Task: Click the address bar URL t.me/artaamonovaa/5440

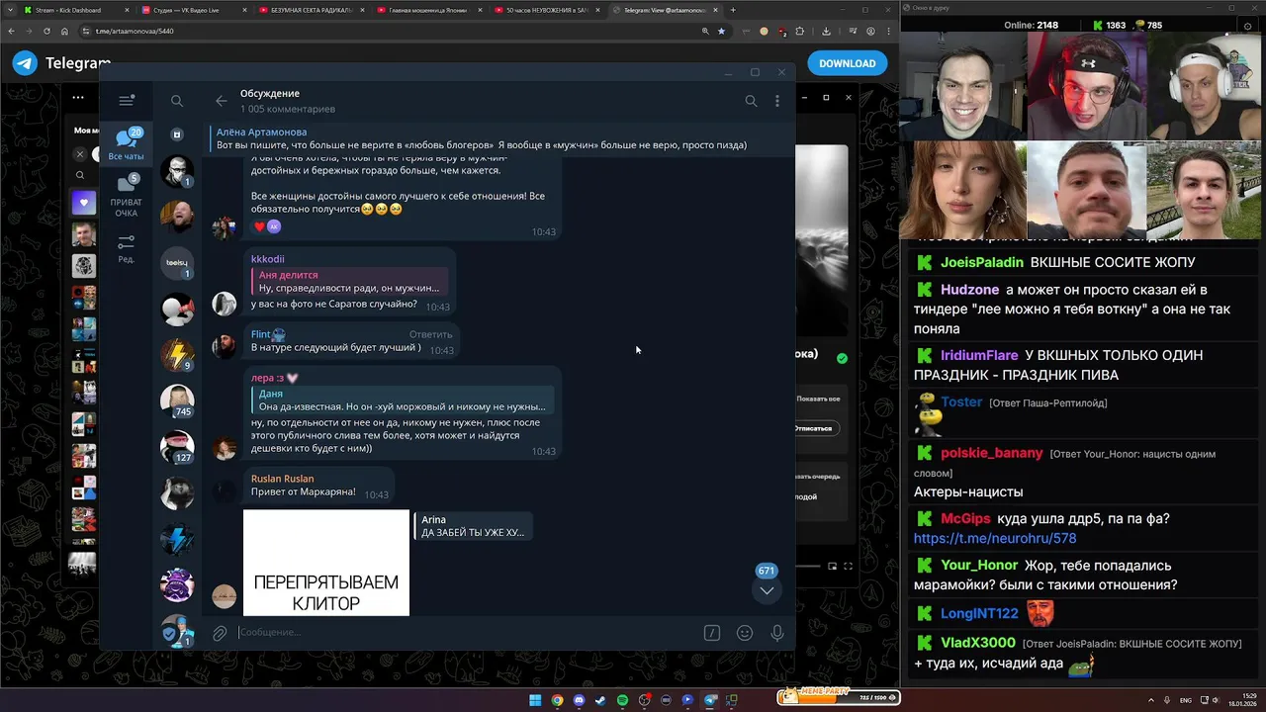Action: (x=136, y=31)
